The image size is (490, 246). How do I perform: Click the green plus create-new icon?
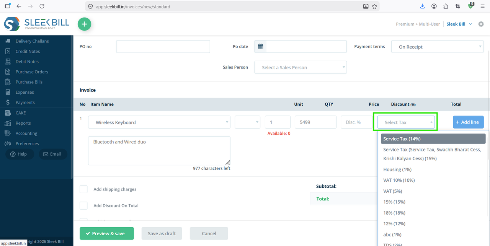[x=84, y=24]
